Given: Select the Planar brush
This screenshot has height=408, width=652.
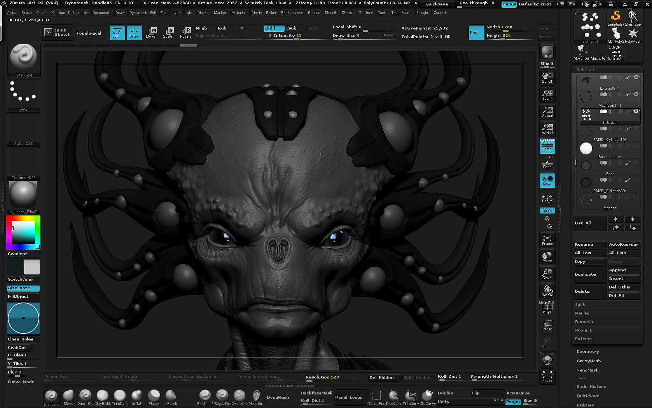Looking at the screenshot, I should tap(154, 398).
